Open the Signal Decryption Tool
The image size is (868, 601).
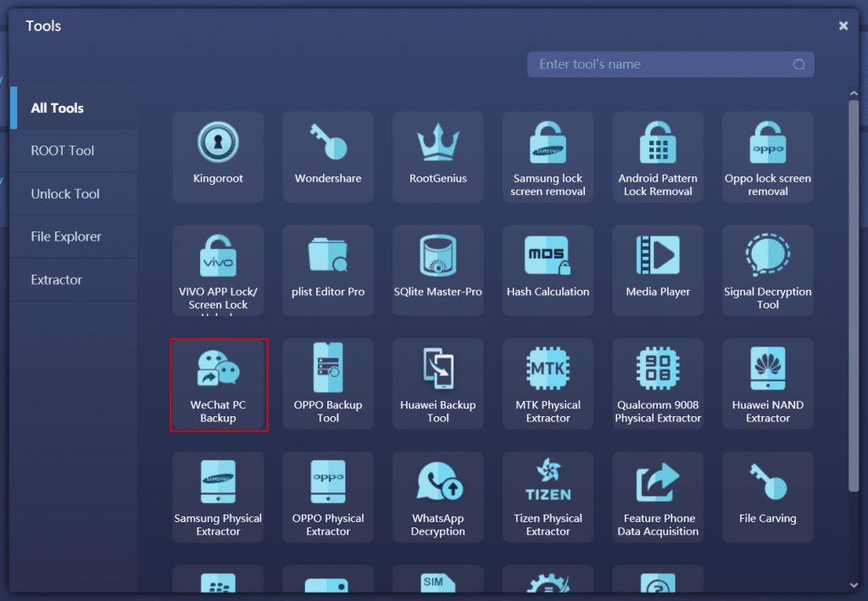click(x=767, y=270)
